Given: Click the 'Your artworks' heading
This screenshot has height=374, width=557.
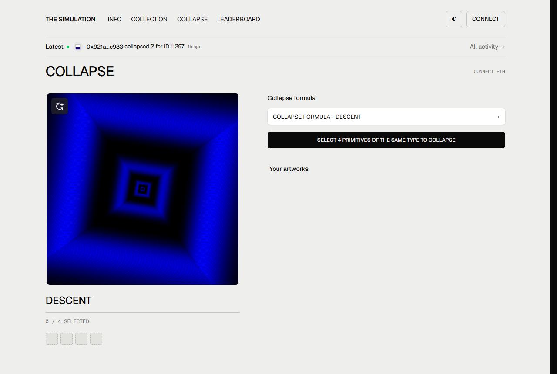Looking at the screenshot, I should 289,169.
